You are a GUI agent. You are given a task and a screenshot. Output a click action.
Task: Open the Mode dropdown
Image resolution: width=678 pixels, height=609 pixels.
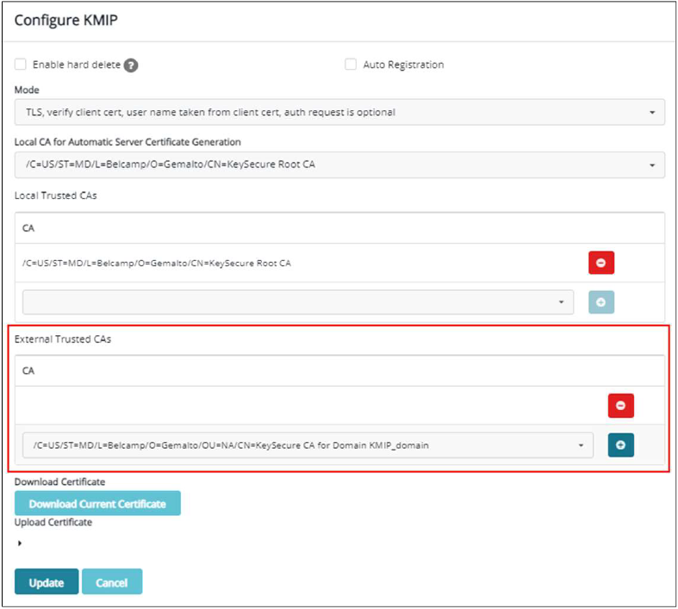pos(339,112)
